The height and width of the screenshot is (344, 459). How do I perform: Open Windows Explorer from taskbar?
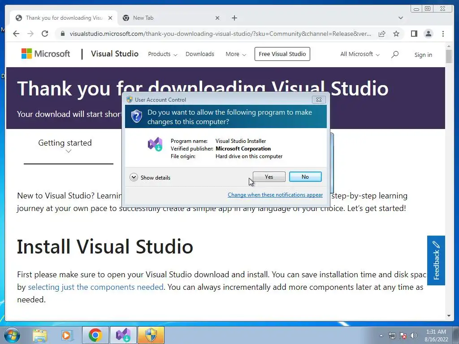coord(40,335)
